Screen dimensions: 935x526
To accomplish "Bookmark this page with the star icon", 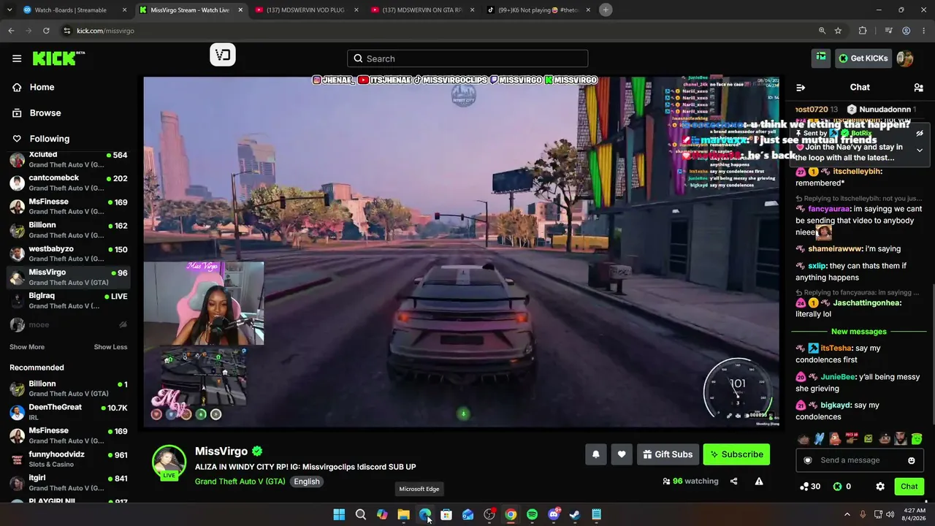I will coord(838,31).
